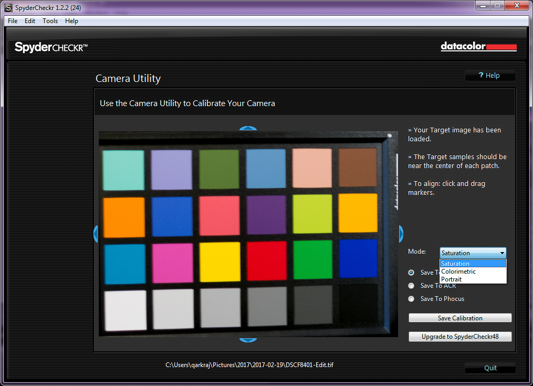Click the purple patch on the color target

267,215
